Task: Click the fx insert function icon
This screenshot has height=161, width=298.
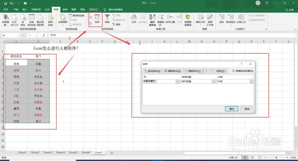Action: (44, 35)
